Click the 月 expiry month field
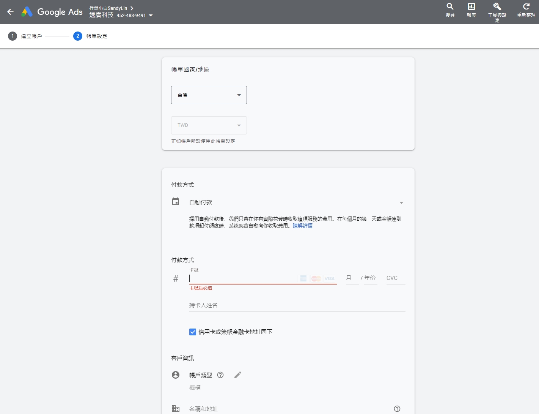 pyautogui.click(x=352, y=278)
